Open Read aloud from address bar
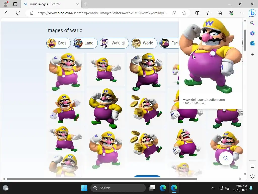 point(174,13)
